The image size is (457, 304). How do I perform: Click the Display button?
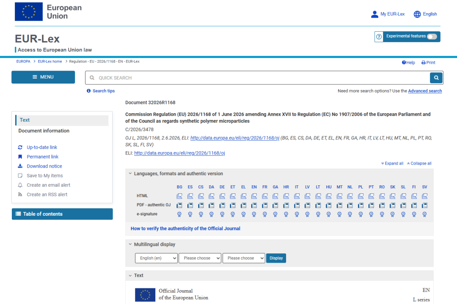(276, 258)
